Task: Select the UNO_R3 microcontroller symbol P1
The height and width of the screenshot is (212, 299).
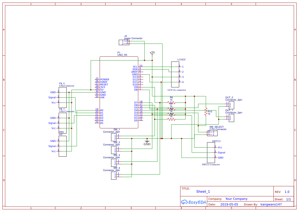Action: (x=119, y=92)
